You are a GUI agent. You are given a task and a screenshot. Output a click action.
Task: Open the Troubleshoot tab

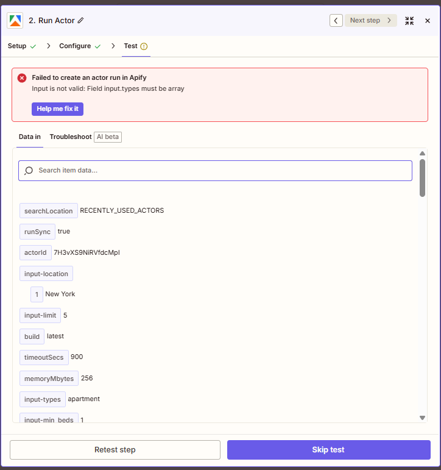pyautogui.click(x=71, y=137)
